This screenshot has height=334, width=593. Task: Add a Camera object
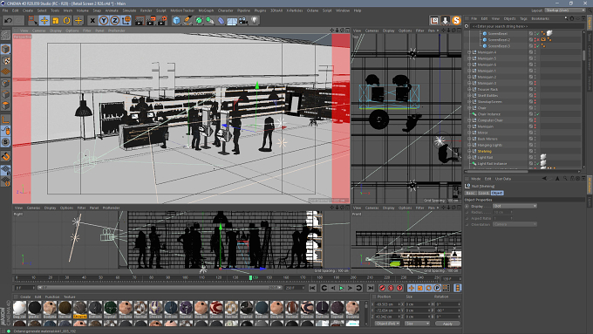coord(243,20)
